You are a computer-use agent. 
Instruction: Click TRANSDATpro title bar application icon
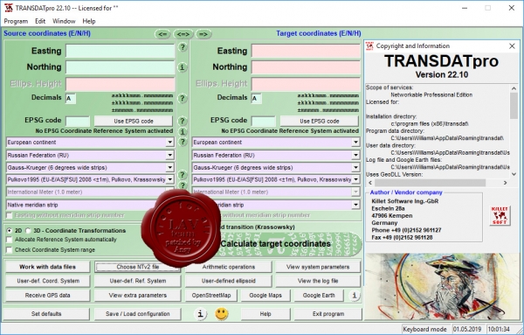point(9,7)
